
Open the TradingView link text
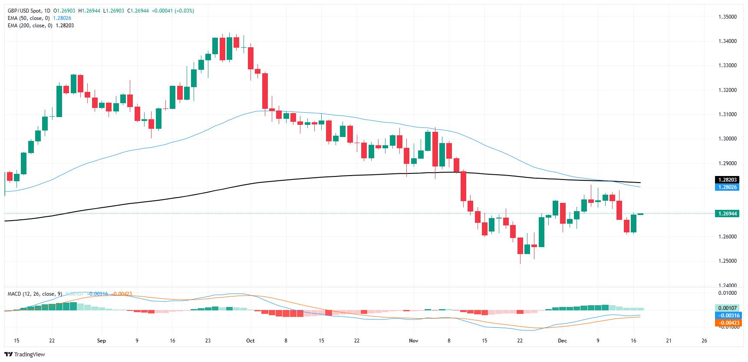[x=31, y=354]
